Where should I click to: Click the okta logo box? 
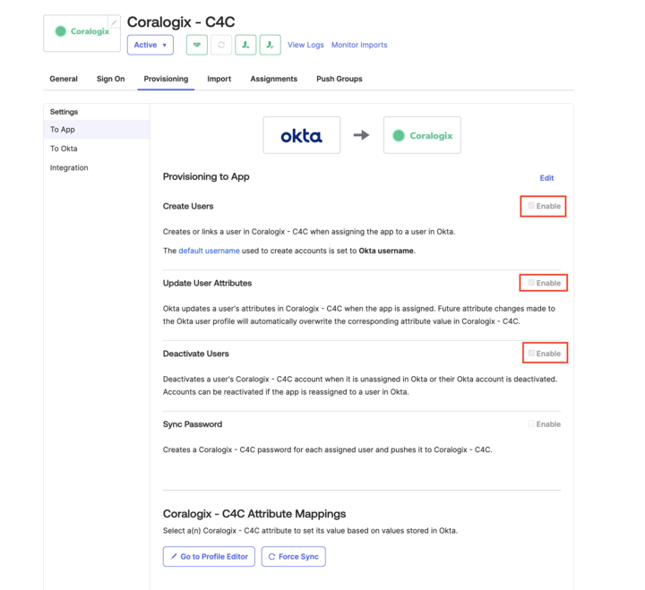tap(302, 135)
